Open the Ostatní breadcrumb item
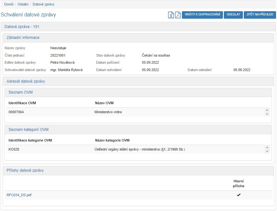 click(x=23, y=4)
